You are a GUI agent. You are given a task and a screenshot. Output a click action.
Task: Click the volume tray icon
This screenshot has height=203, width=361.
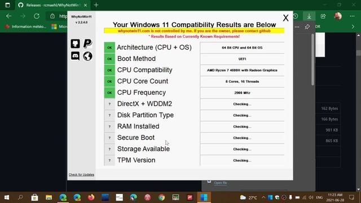[311, 197]
